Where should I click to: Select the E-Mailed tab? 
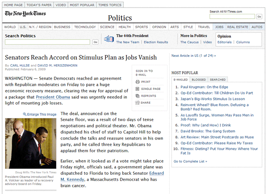coord(180,80)
